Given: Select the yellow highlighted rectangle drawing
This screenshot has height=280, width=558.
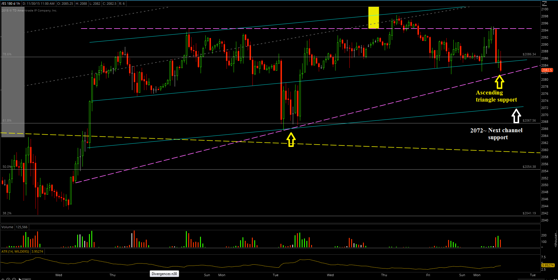Looking at the screenshot, I should (x=374, y=18).
